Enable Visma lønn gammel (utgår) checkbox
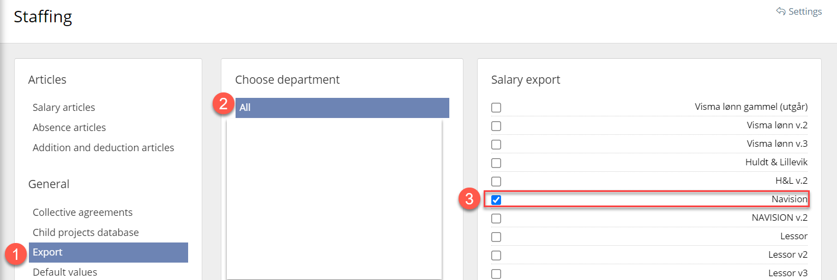Viewport: 837px width, 280px height. tap(496, 108)
